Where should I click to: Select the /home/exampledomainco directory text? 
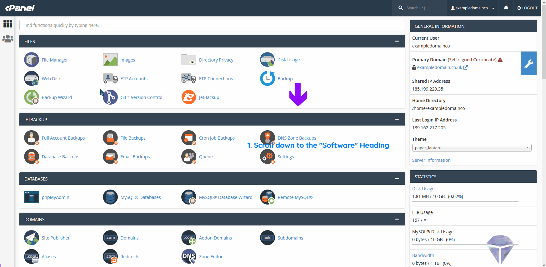click(438, 108)
